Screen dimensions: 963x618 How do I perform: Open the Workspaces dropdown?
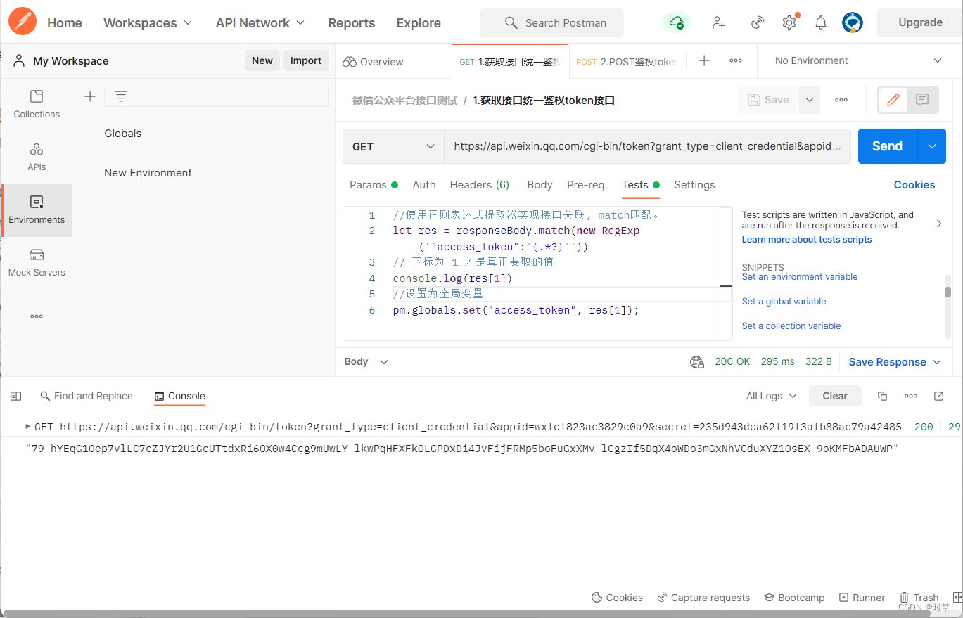[148, 22]
